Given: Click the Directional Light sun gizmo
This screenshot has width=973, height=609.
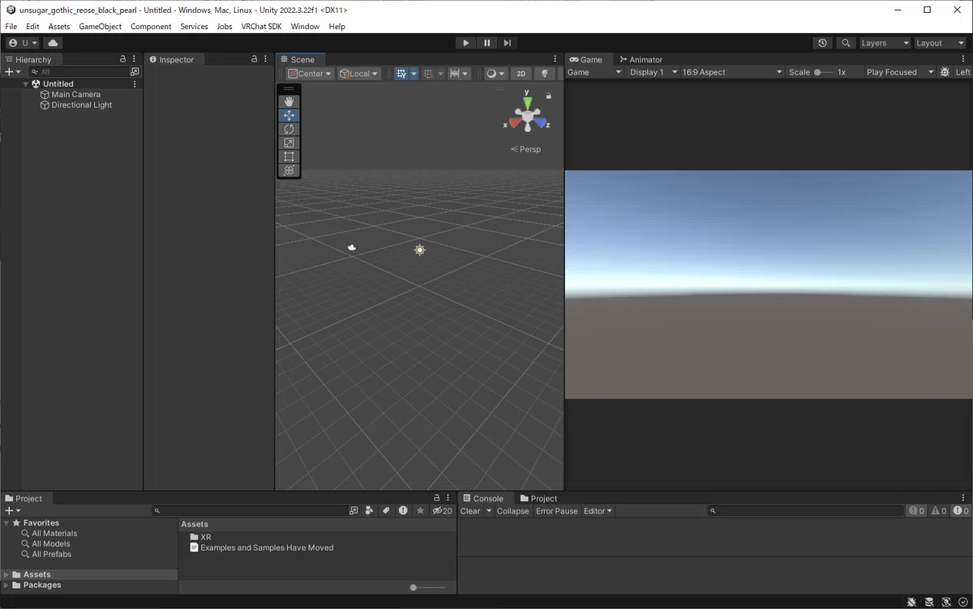Looking at the screenshot, I should pos(419,250).
